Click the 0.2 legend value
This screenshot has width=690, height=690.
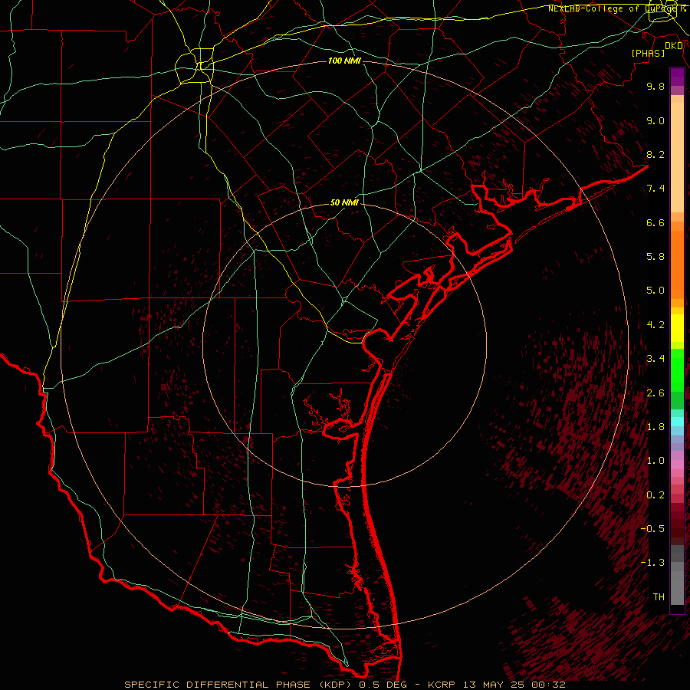pyautogui.click(x=655, y=495)
